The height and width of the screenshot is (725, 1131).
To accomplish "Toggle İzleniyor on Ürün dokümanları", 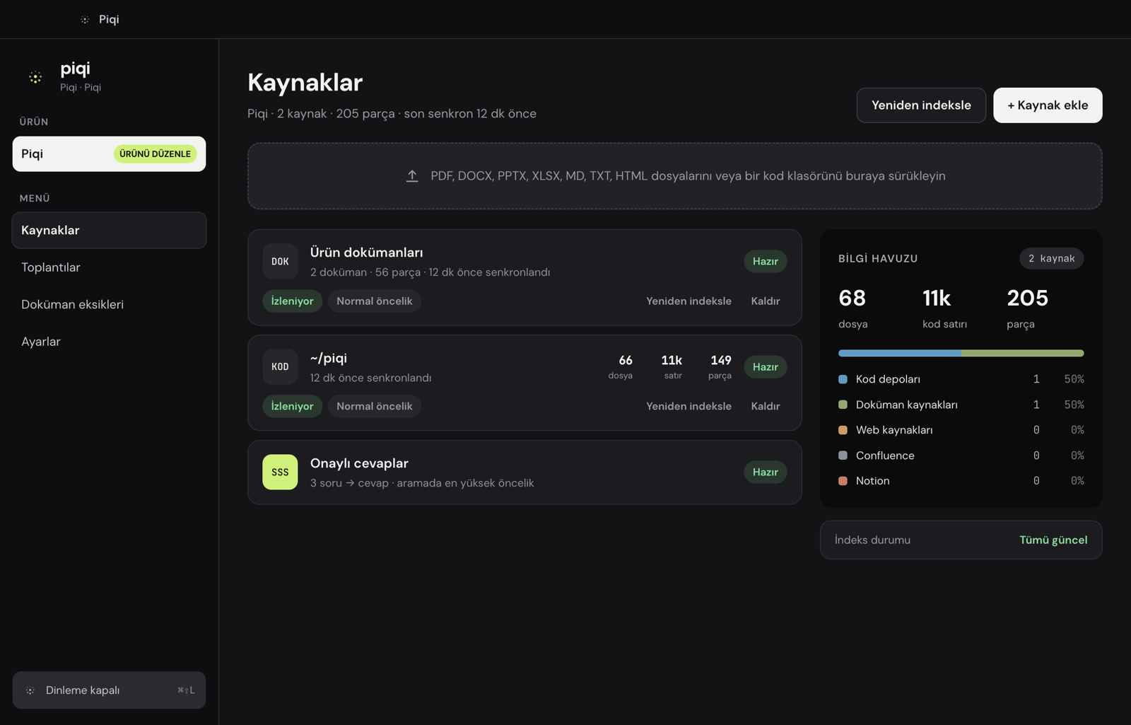I will click(x=292, y=301).
